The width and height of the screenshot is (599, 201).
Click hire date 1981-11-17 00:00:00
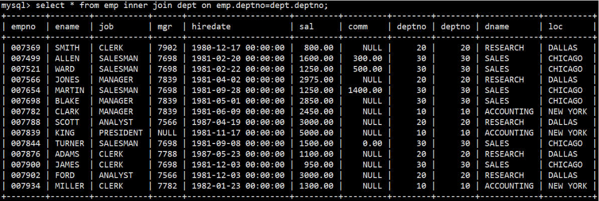tap(238, 133)
